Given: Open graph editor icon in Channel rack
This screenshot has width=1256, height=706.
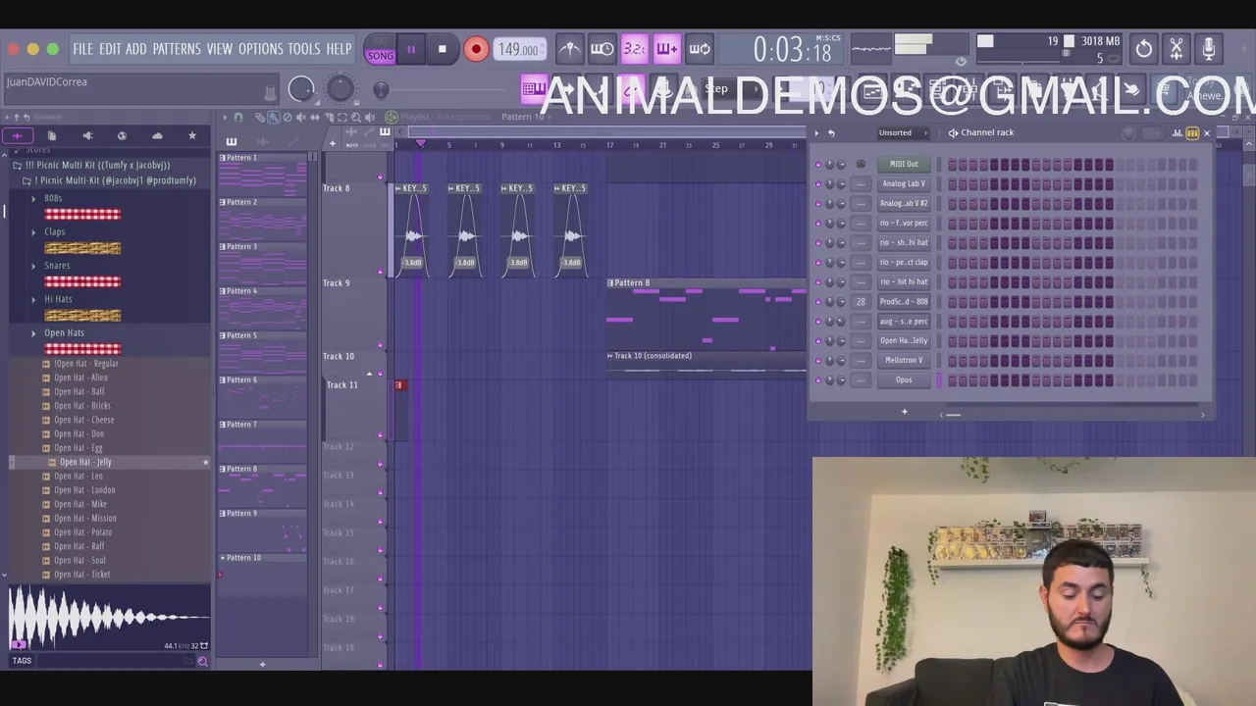Looking at the screenshot, I should pos(1177,133).
